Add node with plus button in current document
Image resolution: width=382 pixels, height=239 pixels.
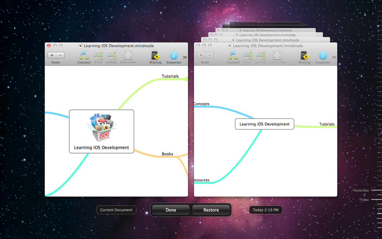(x=52, y=55)
